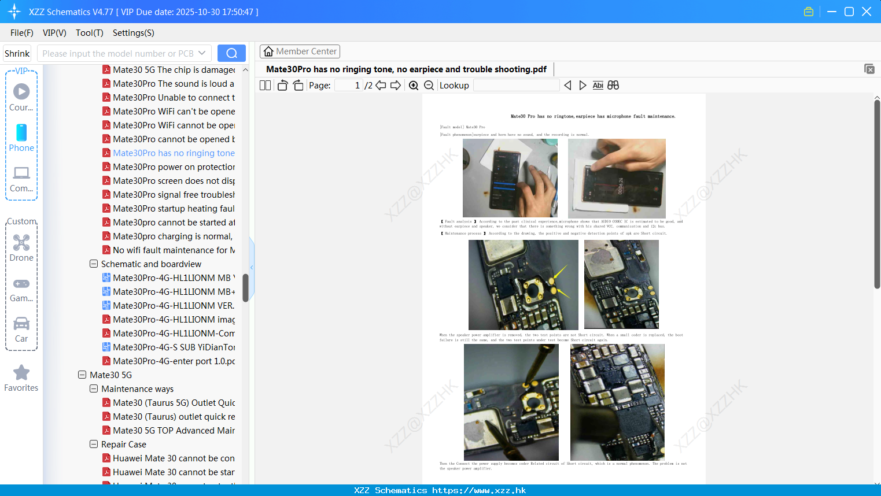Open Mate30Pro-4G-HL1LIONM-Com PDF
This screenshot has height=496, width=881.
pyautogui.click(x=169, y=333)
